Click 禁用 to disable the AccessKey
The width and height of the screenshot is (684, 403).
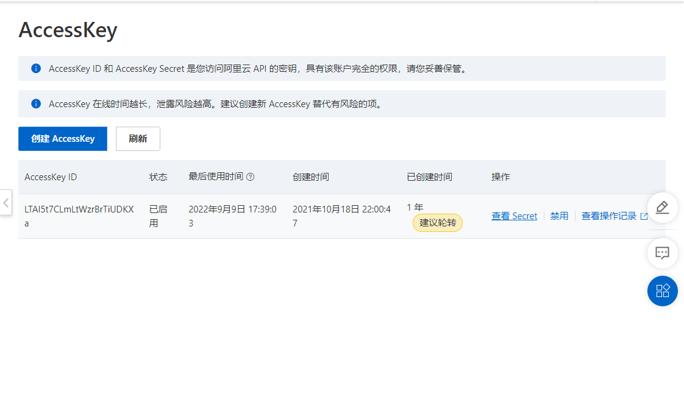[x=559, y=216]
